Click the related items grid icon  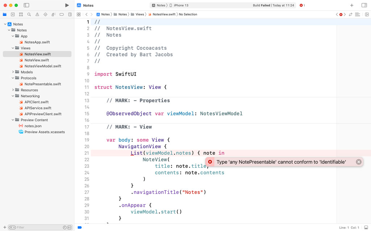coord(79,14)
